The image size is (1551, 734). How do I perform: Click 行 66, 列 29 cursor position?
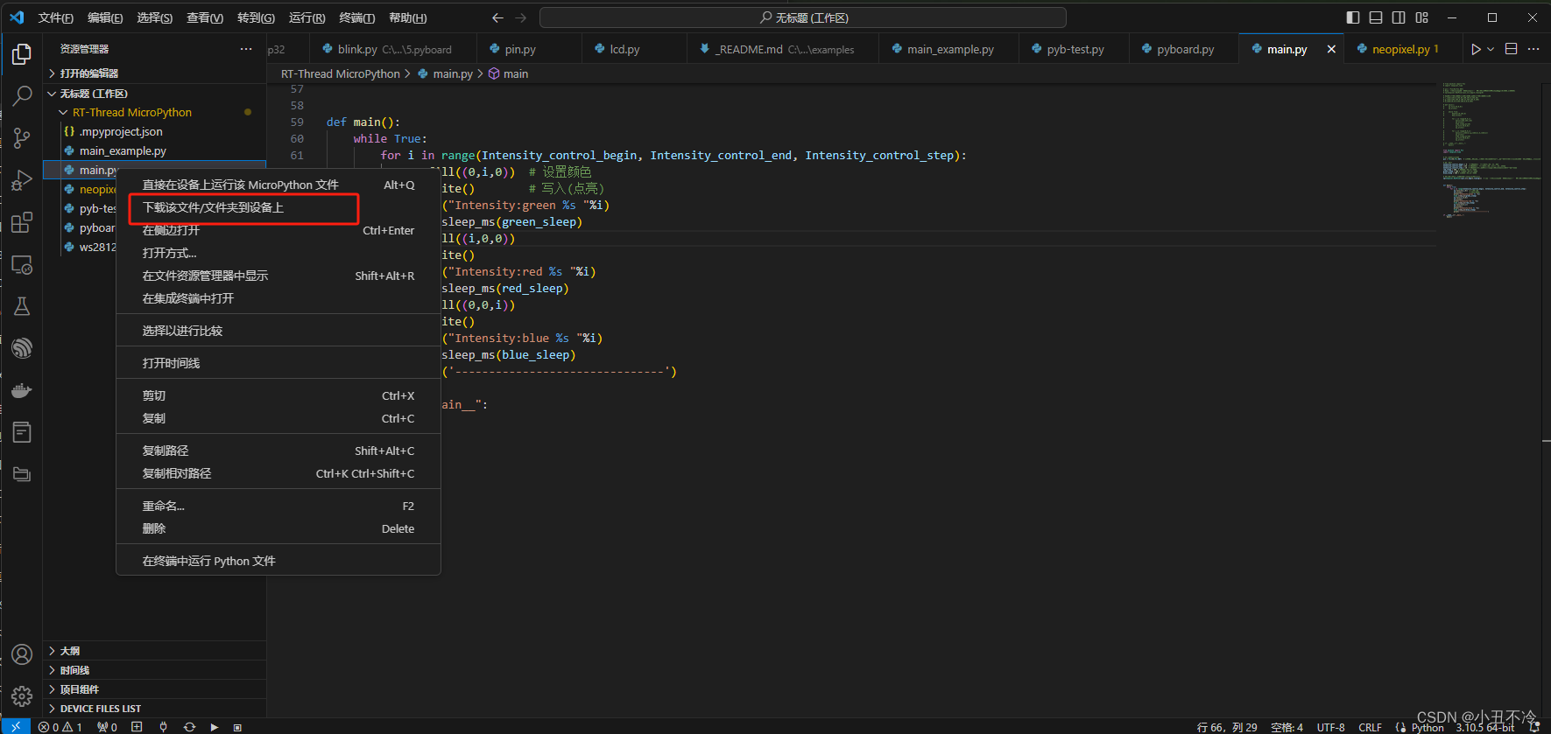pyautogui.click(x=1226, y=727)
